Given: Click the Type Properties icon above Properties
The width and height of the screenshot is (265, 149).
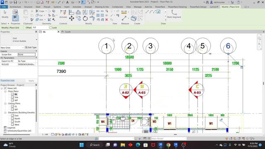Looking at the screenshot, I should tap(15, 12).
